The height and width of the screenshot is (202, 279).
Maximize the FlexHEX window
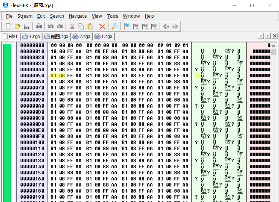pyautogui.click(x=252, y=5)
